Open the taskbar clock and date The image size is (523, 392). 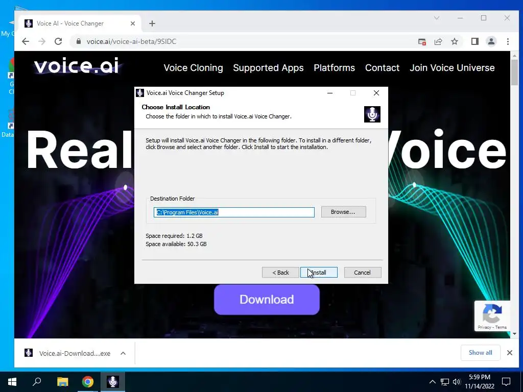pos(479,382)
